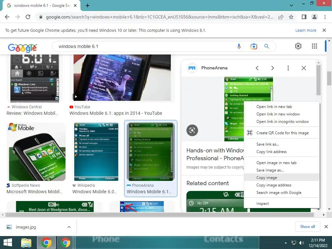Open the Windows Central review result
The width and height of the screenshot is (332, 249).
coord(32,113)
